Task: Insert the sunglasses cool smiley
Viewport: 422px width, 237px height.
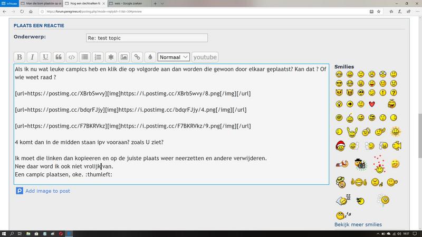Action: [x=339, y=83]
